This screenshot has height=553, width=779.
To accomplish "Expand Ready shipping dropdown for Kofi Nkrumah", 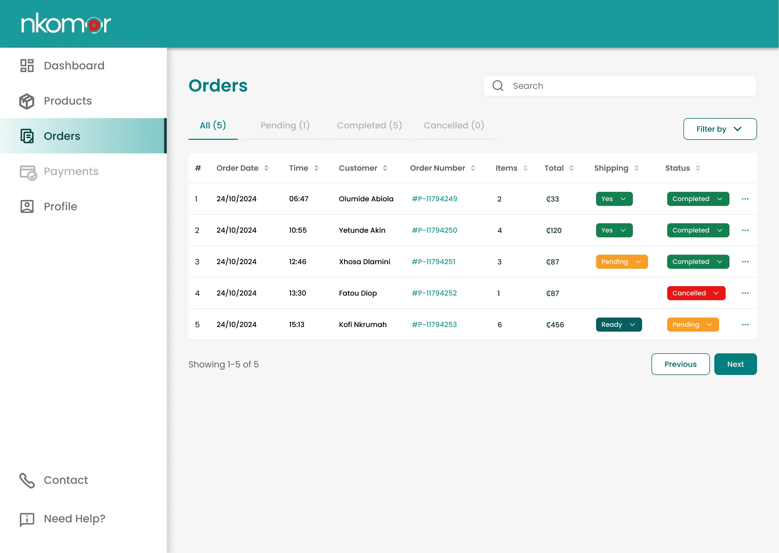I will tap(619, 325).
